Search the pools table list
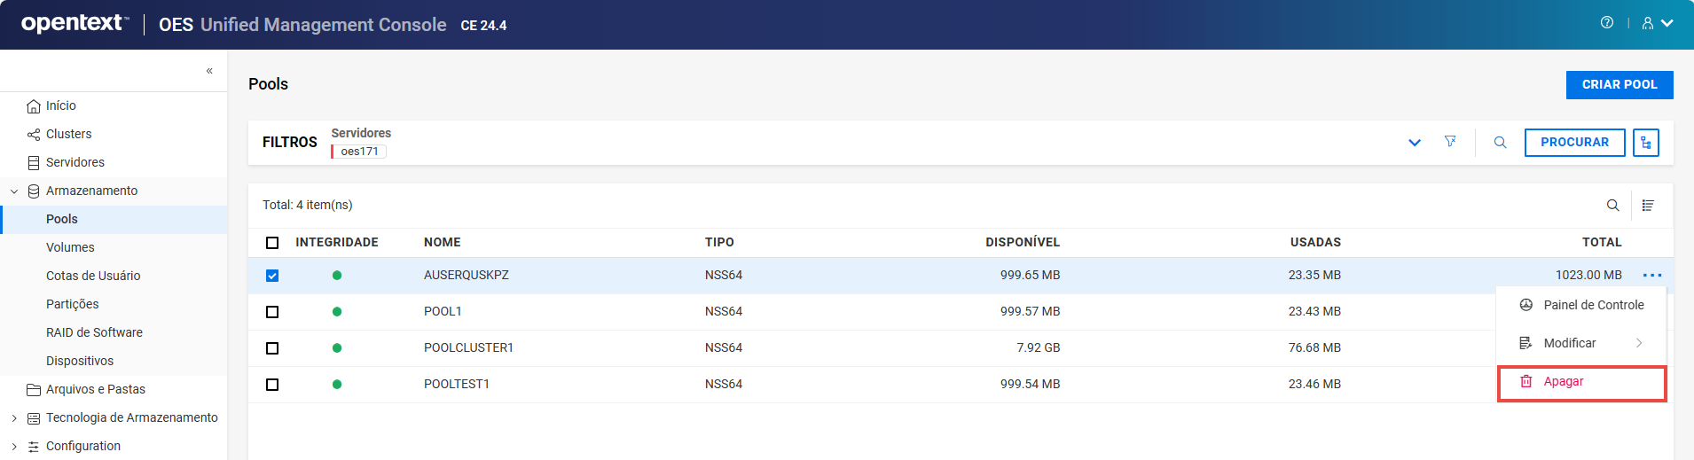The height and width of the screenshot is (460, 1694). pyautogui.click(x=1612, y=206)
